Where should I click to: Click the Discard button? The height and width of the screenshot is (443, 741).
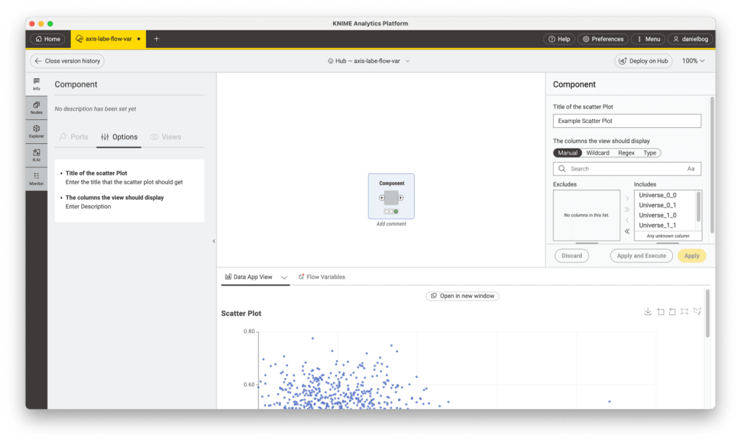(572, 256)
